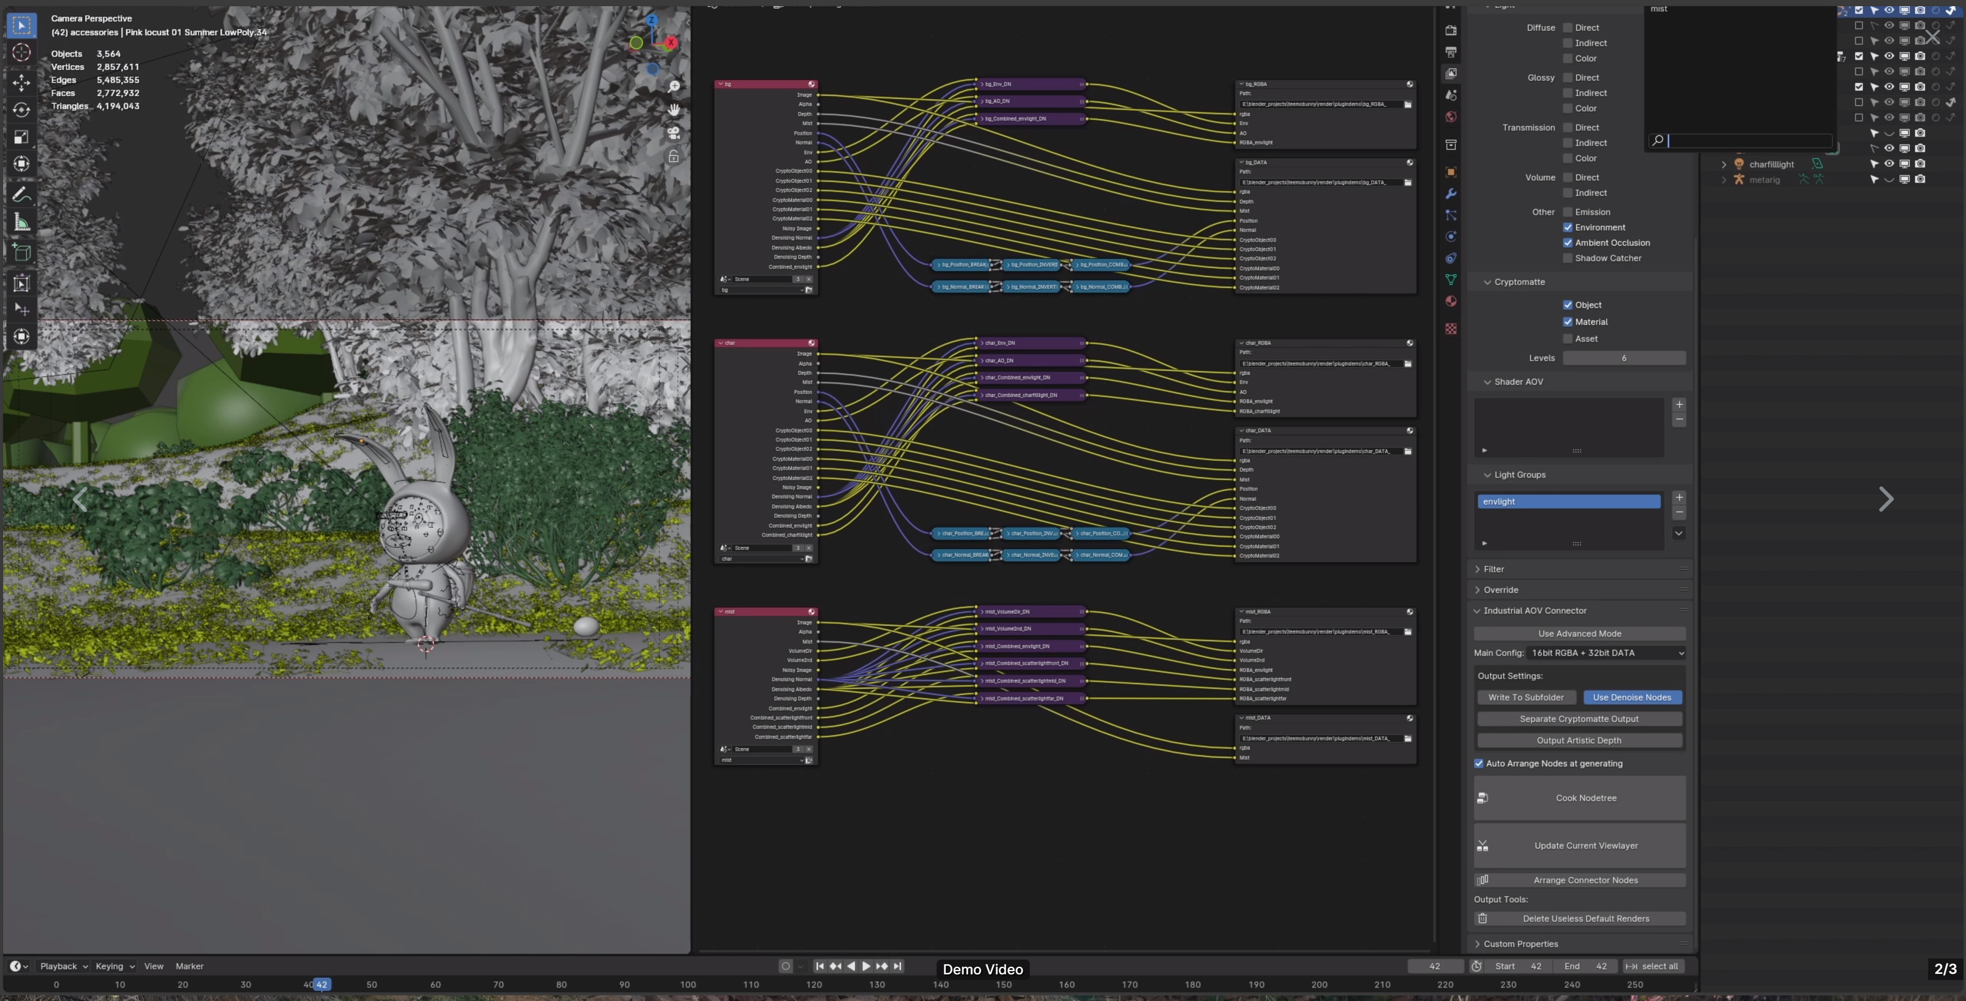Select the Move tool
The height and width of the screenshot is (1001, 1966).
click(x=22, y=82)
